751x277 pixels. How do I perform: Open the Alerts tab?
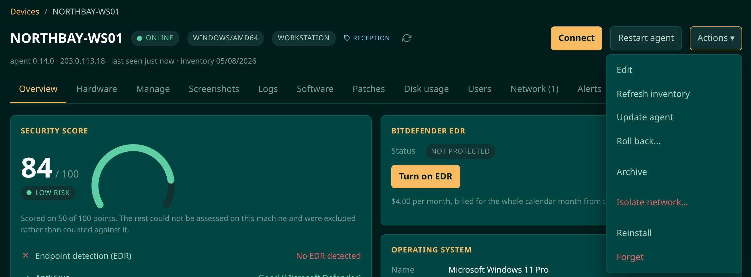(589, 89)
